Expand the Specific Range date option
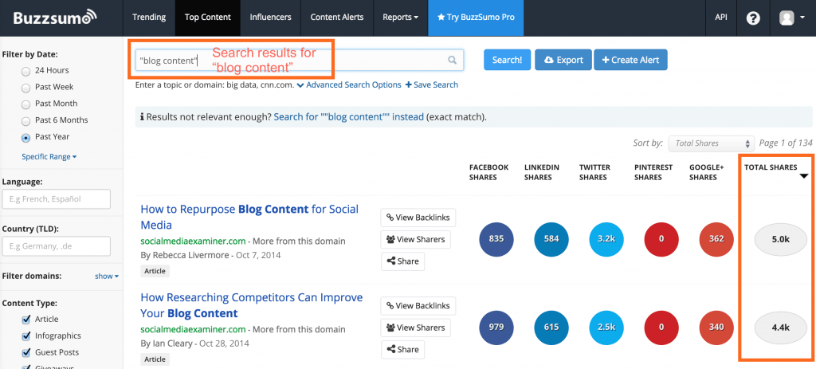This screenshot has width=816, height=369. 49,157
